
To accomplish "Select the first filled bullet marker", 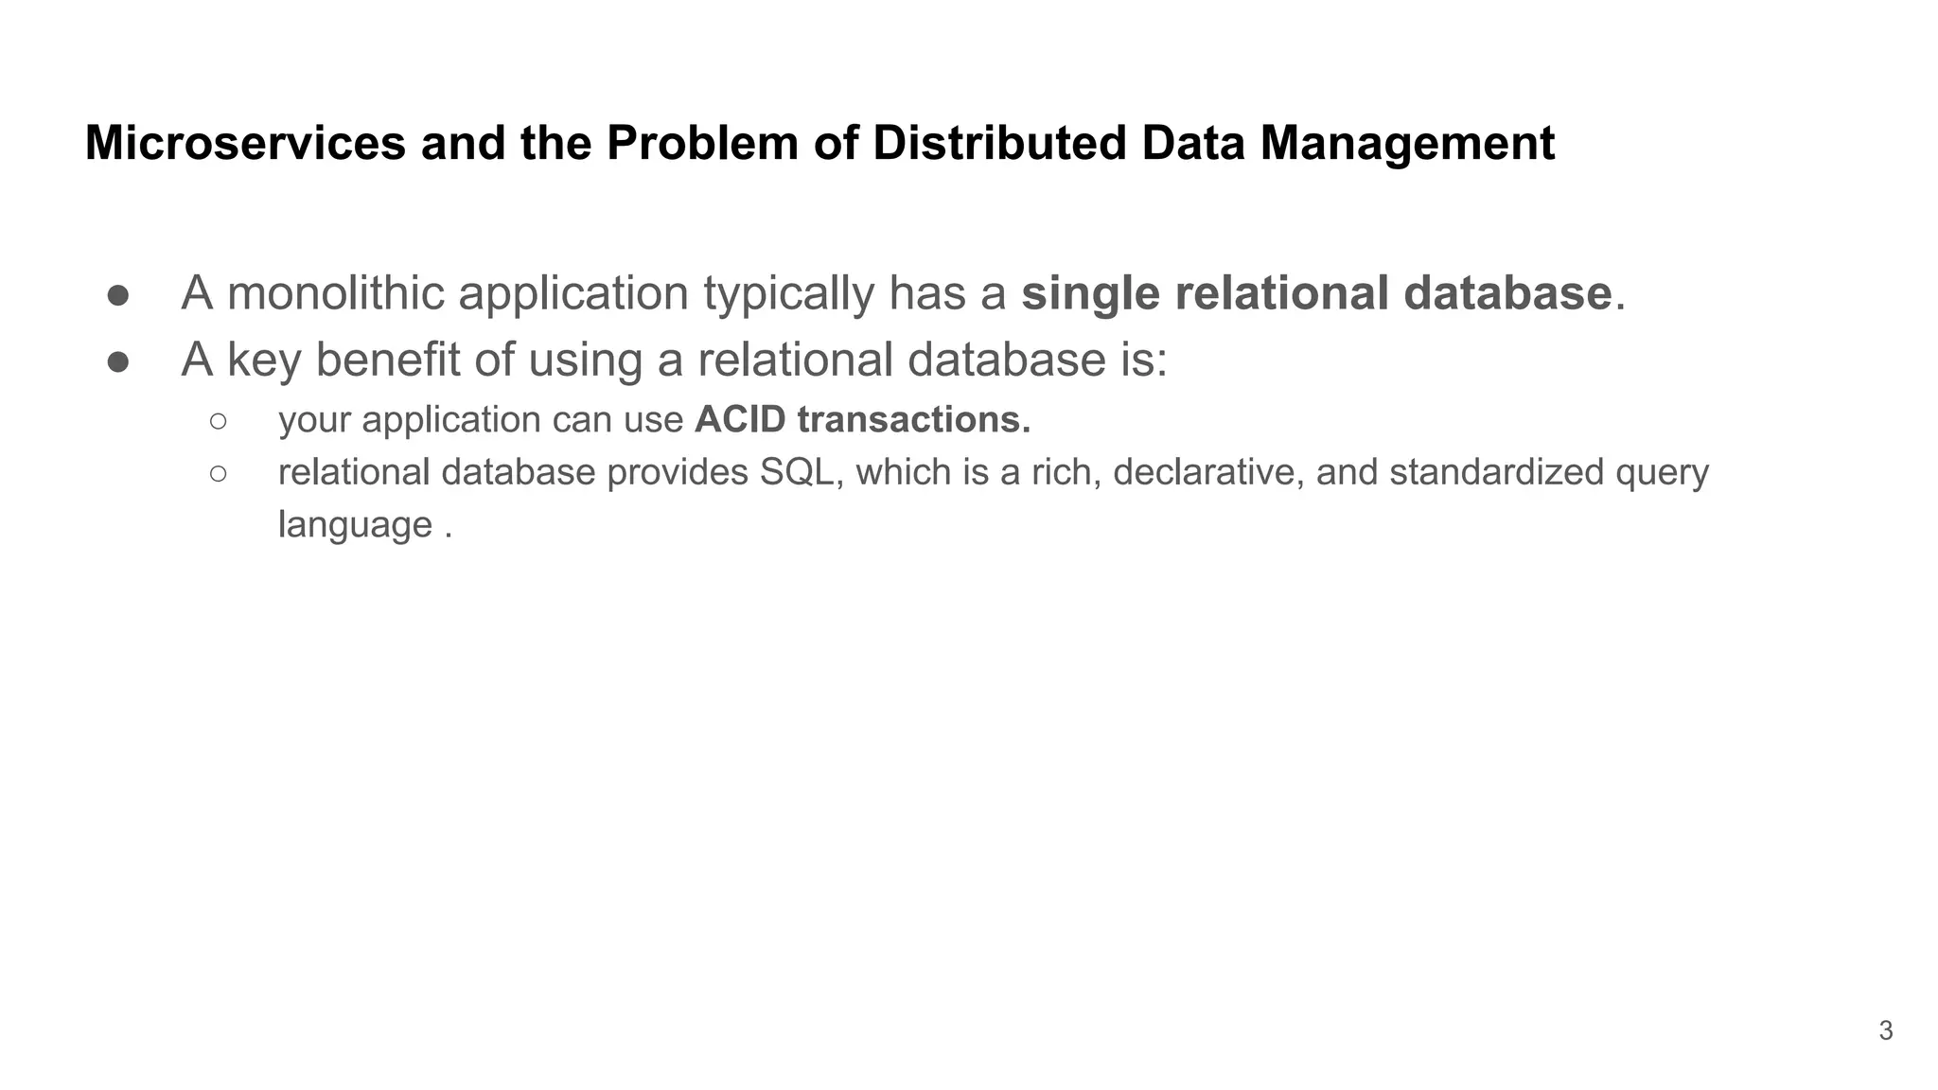I will coord(118,295).
